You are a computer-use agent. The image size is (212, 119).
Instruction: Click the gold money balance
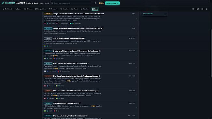101,3
